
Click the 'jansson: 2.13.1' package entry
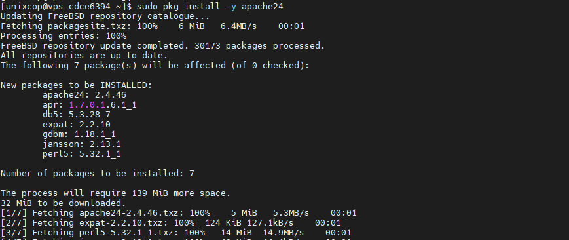click(x=82, y=144)
